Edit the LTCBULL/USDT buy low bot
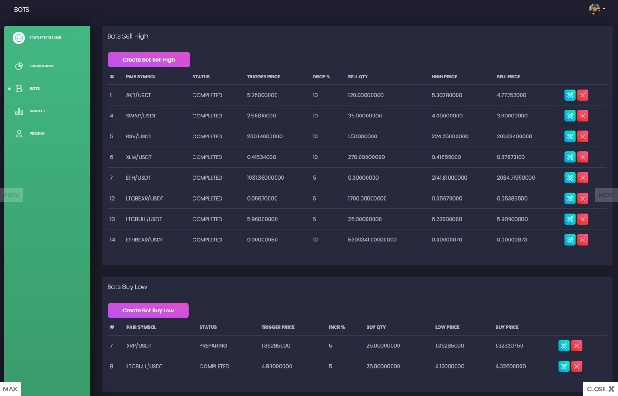 (564, 366)
